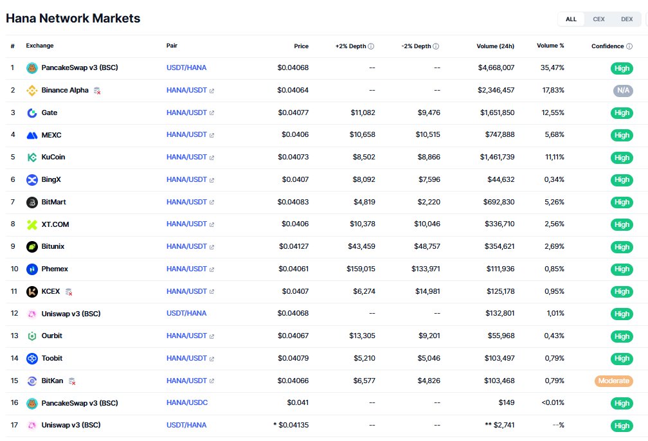Sort by the Volume (24h) column header
This screenshot has height=441, width=648.
click(496, 46)
